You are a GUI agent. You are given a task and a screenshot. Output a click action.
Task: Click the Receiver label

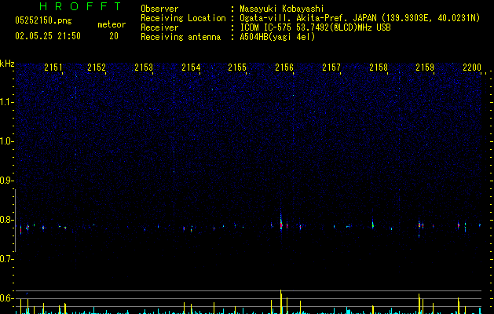tap(159, 27)
